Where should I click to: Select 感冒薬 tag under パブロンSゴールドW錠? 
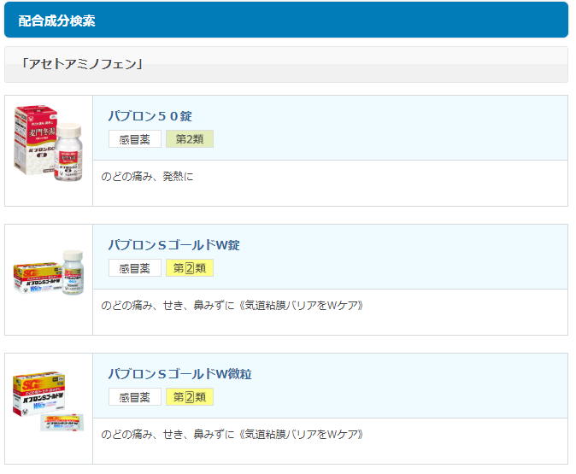click(x=135, y=268)
